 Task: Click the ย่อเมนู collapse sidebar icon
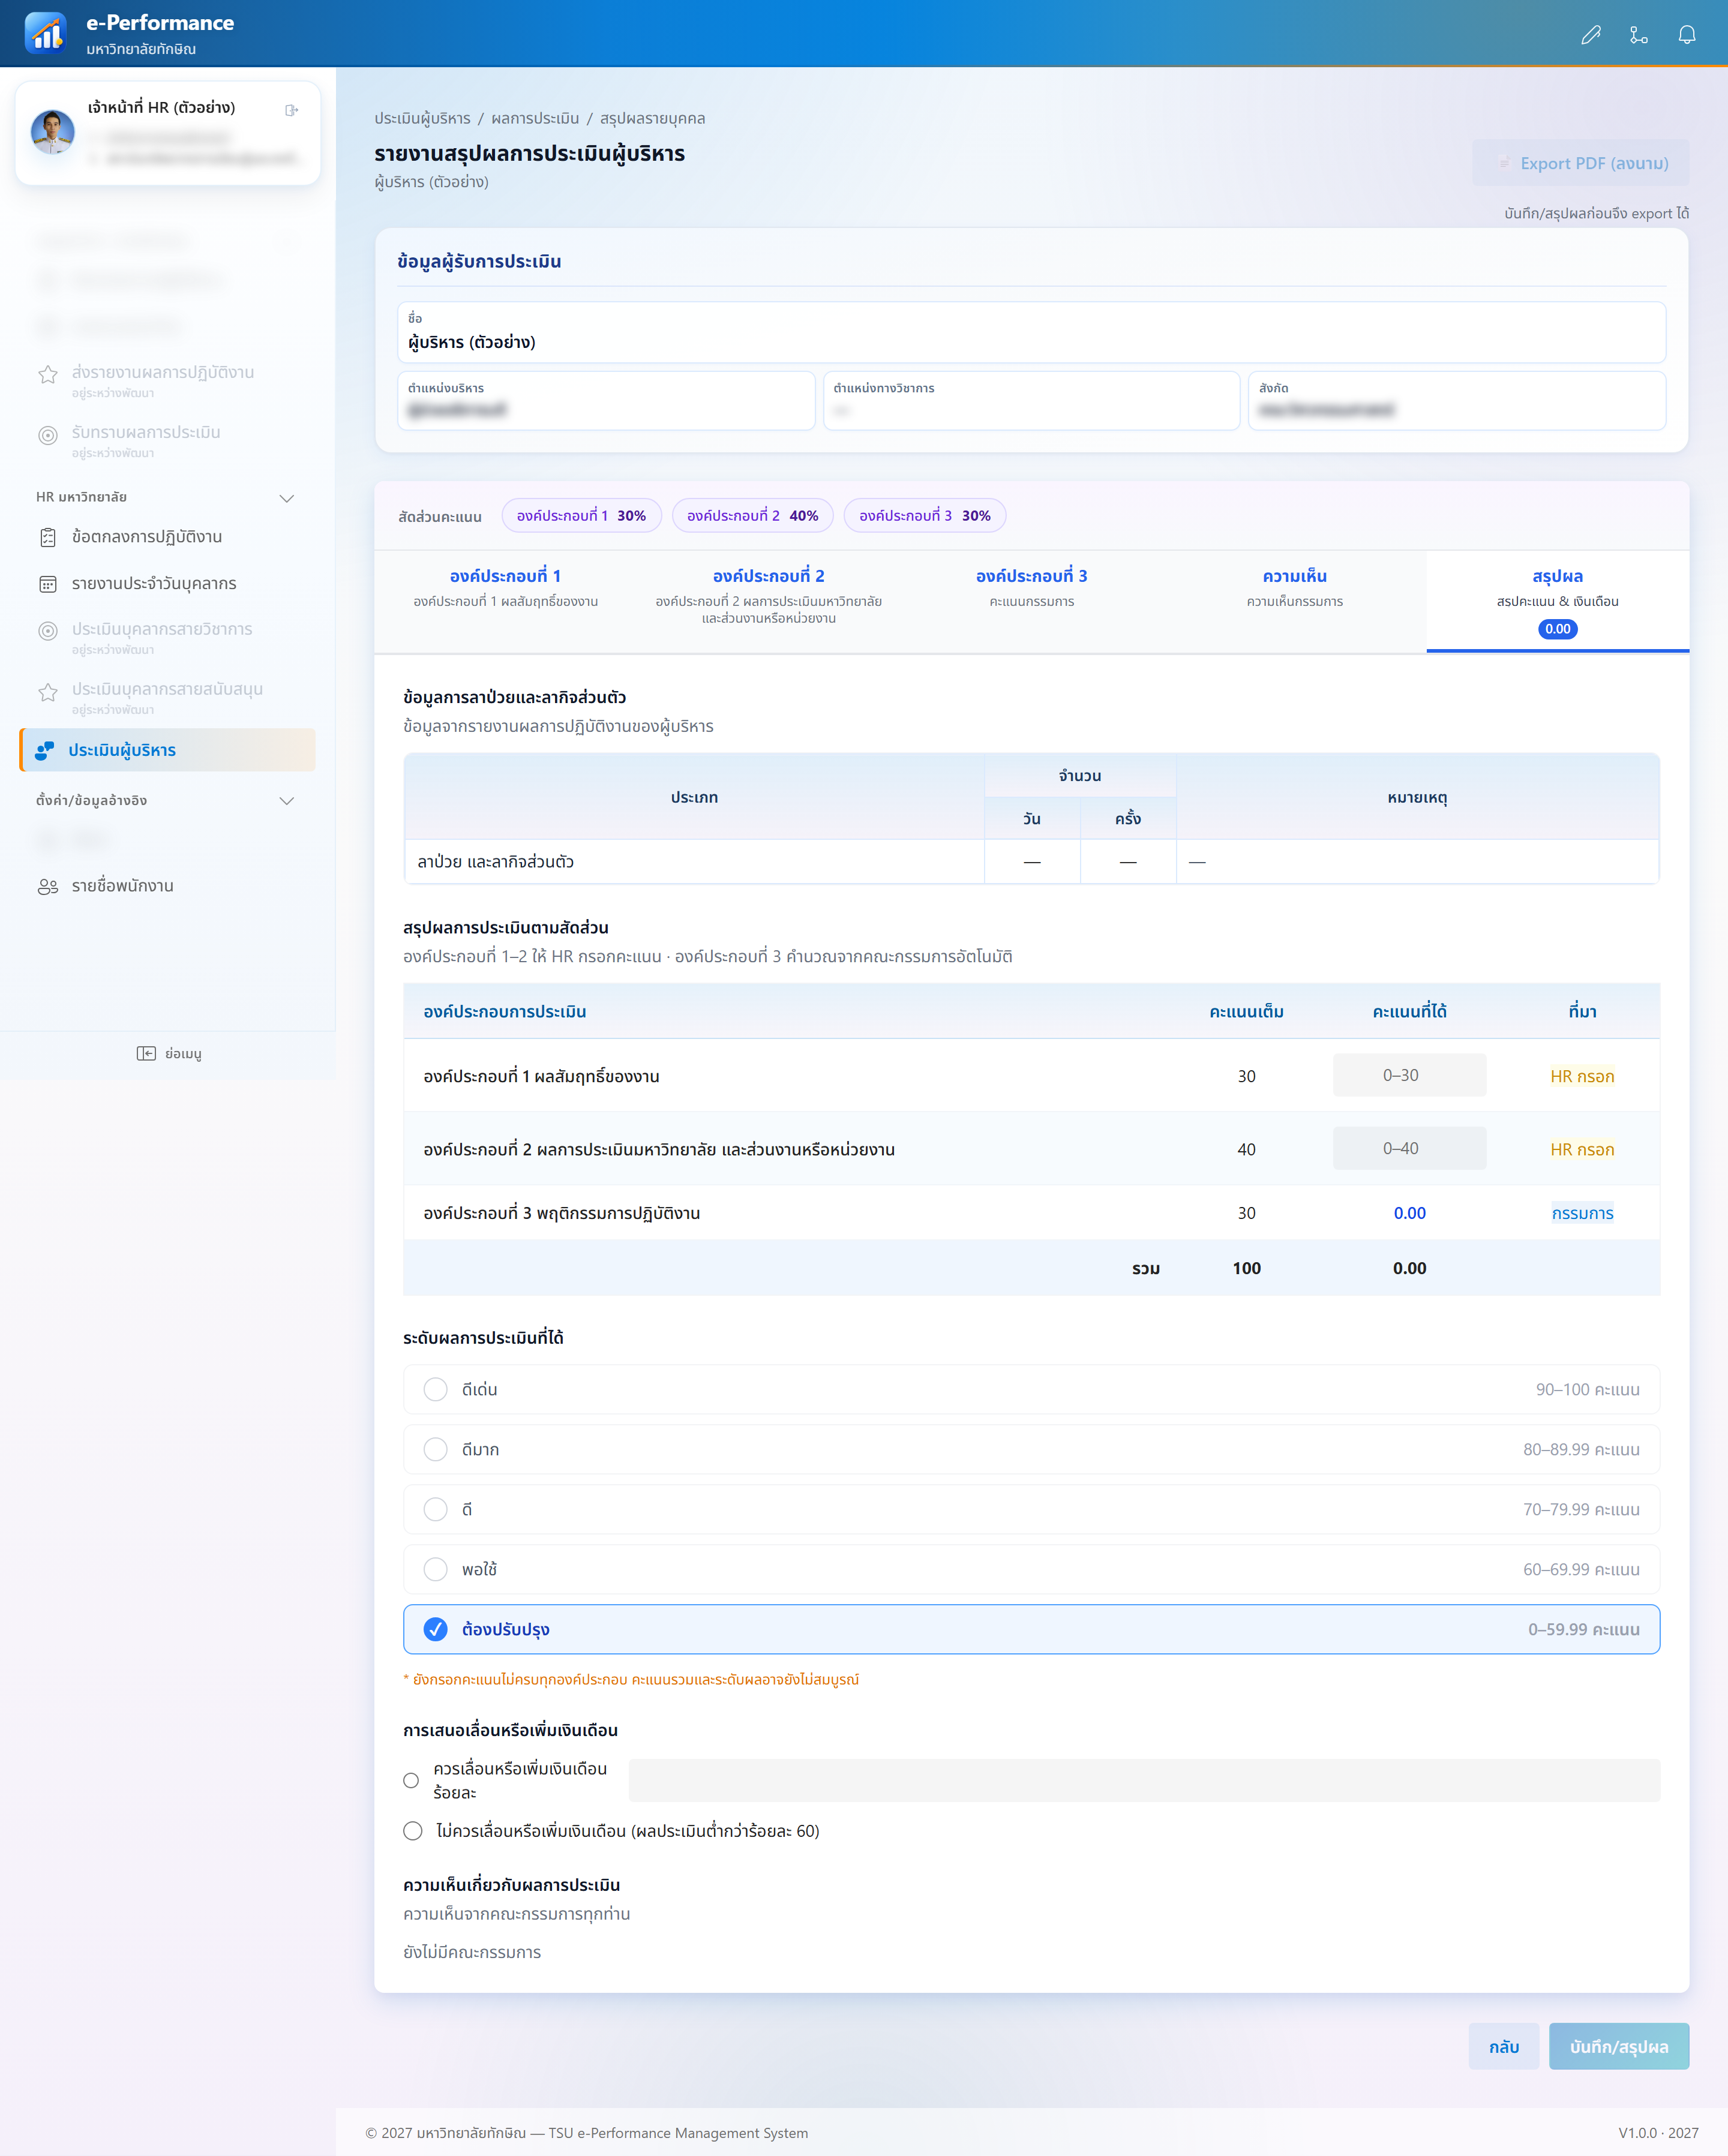pyautogui.click(x=146, y=1053)
